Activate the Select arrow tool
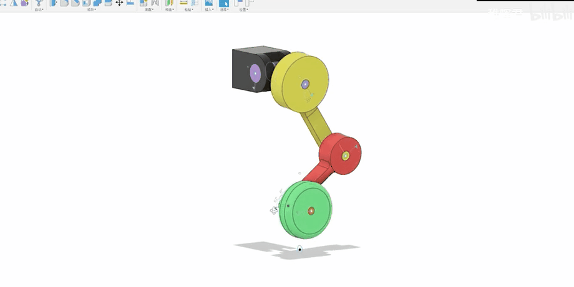This screenshot has width=574, height=287. tap(224, 2)
